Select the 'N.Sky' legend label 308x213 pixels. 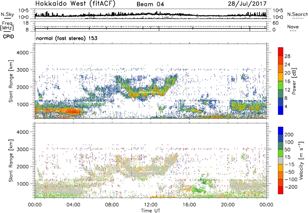pos(7,14)
